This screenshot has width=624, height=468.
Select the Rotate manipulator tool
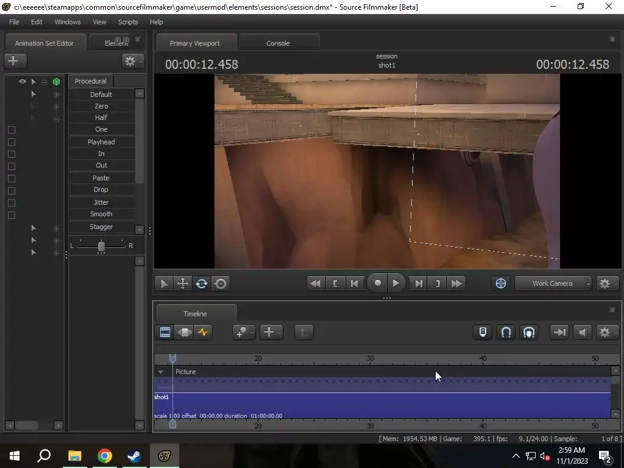point(201,283)
